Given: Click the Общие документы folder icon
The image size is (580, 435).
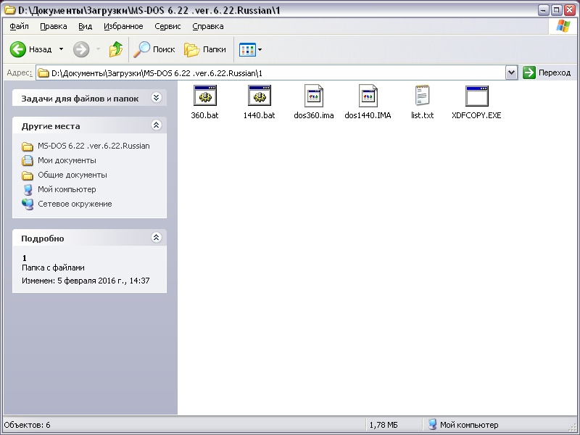Looking at the screenshot, I should (x=28, y=175).
